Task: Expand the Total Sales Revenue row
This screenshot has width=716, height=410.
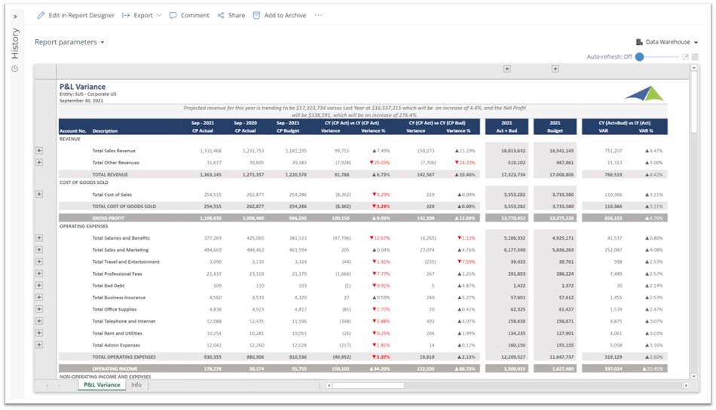Action: (38, 151)
